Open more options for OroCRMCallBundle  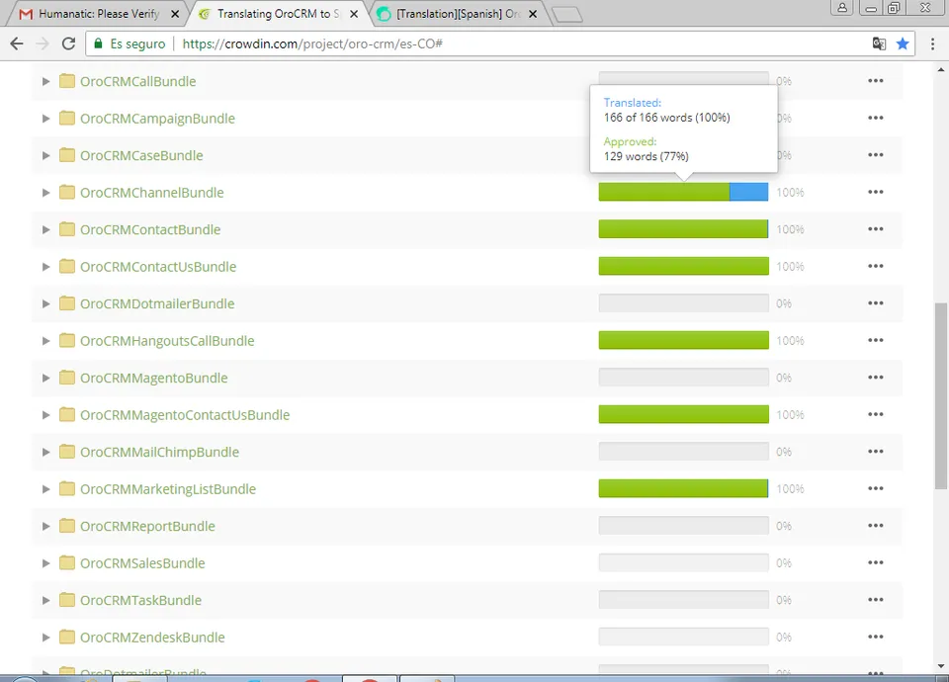875,80
